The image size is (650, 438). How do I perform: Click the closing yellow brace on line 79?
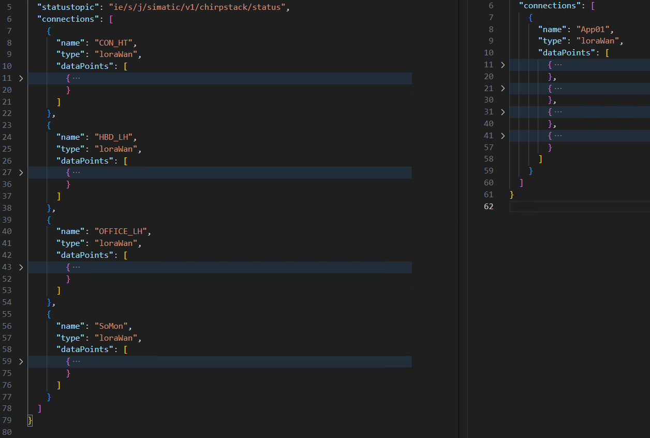[30, 420]
